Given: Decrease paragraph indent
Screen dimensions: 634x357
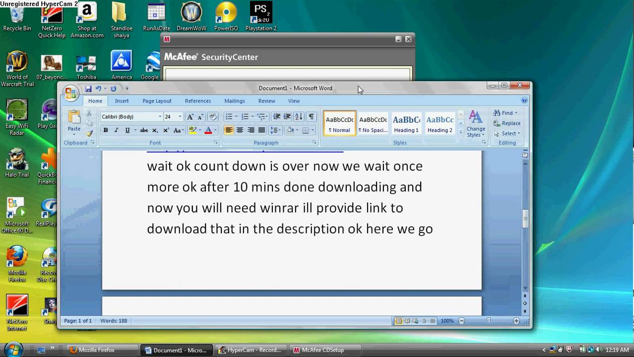Looking at the screenshot, I should 277,117.
